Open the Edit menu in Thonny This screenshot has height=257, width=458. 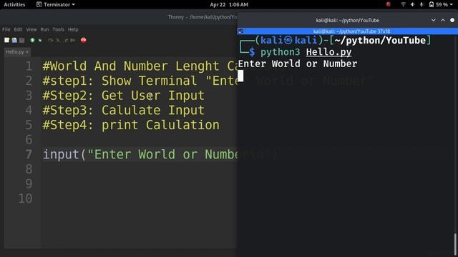click(18, 29)
